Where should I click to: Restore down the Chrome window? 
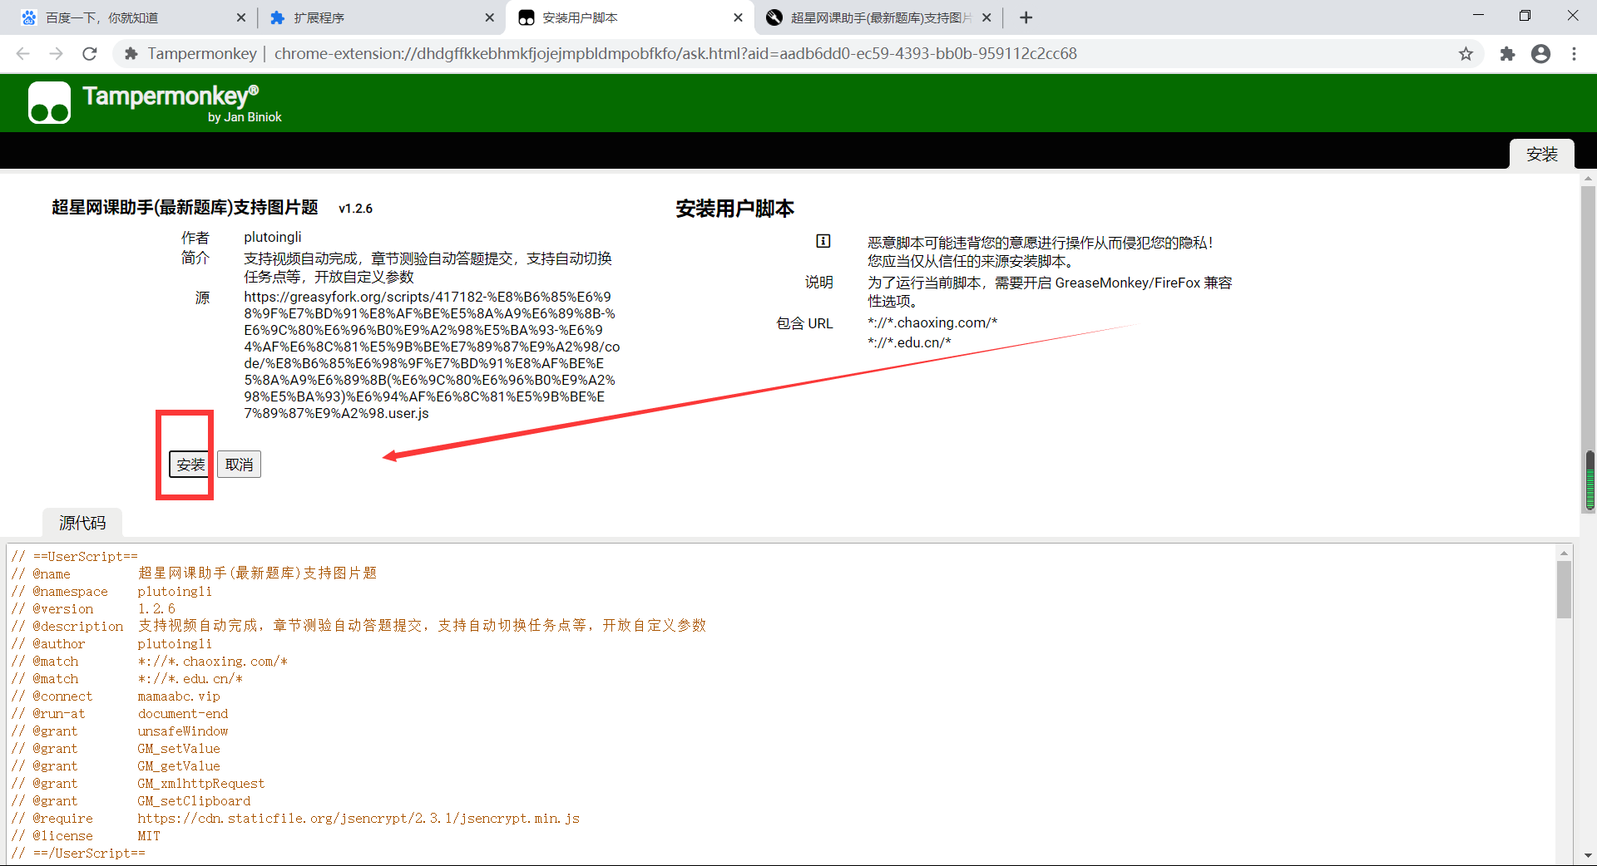tap(1525, 16)
